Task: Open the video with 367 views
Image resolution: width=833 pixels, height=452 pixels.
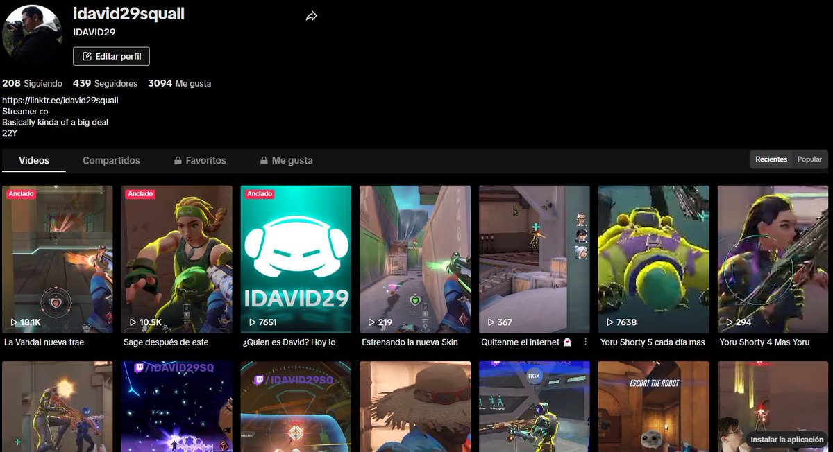Action: [x=535, y=259]
